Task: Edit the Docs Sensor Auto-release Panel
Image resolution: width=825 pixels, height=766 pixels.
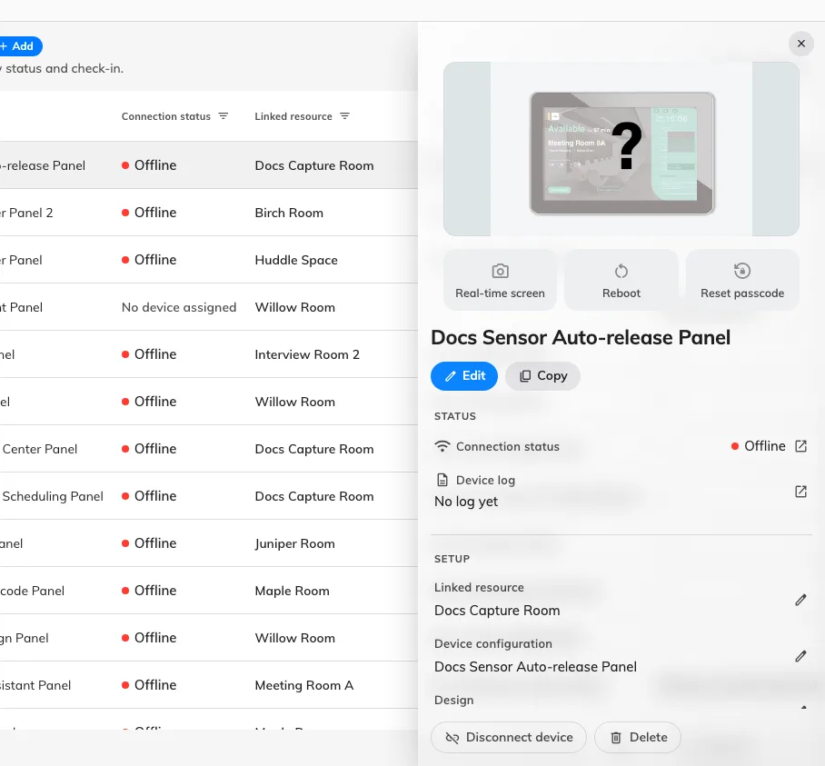Action: (x=464, y=375)
